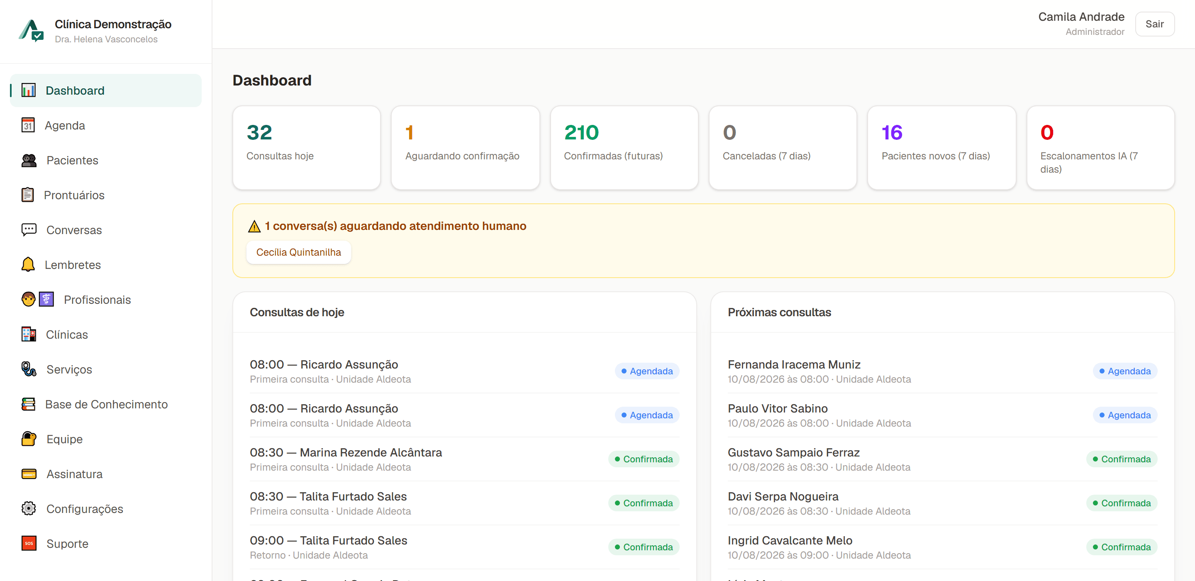Click the 09:00 Talita Furtado Sales Retorno appointment

(x=464, y=547)
